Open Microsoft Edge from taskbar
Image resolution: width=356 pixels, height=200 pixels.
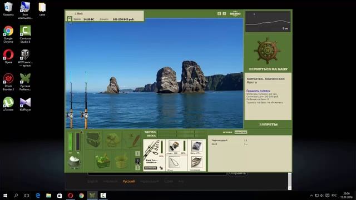click(38, 195)
